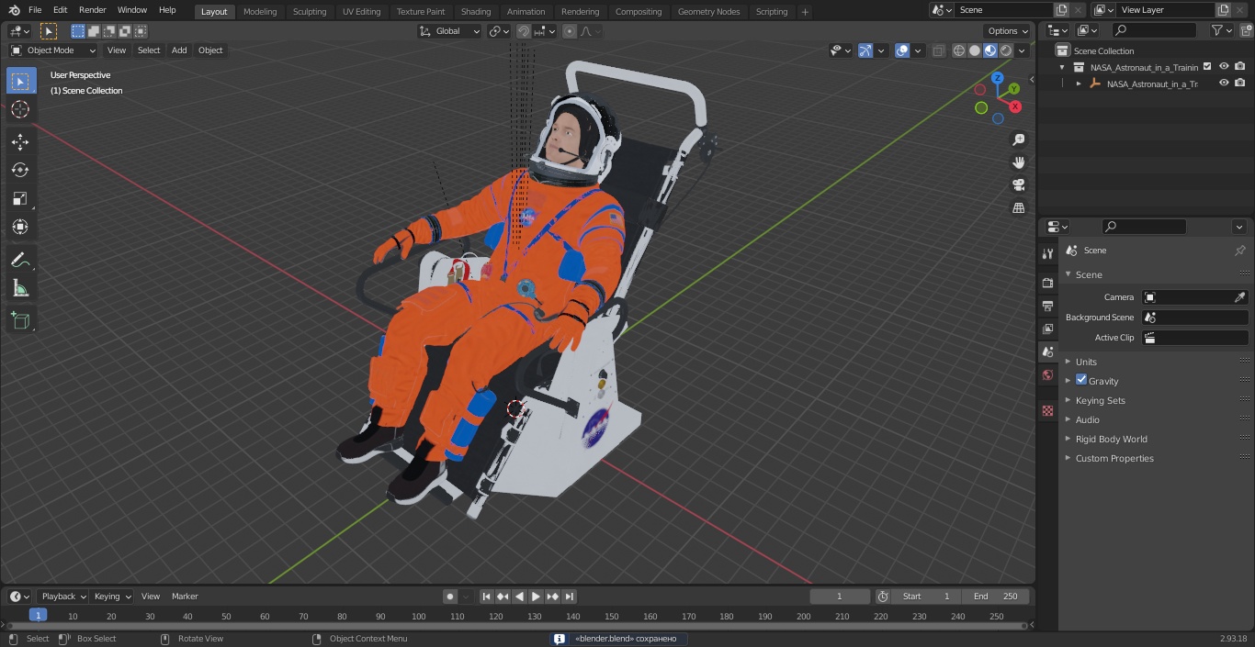Jump to the start frame
The image size is (1255, 647).
pyautogui.click(x=487, y=597)
